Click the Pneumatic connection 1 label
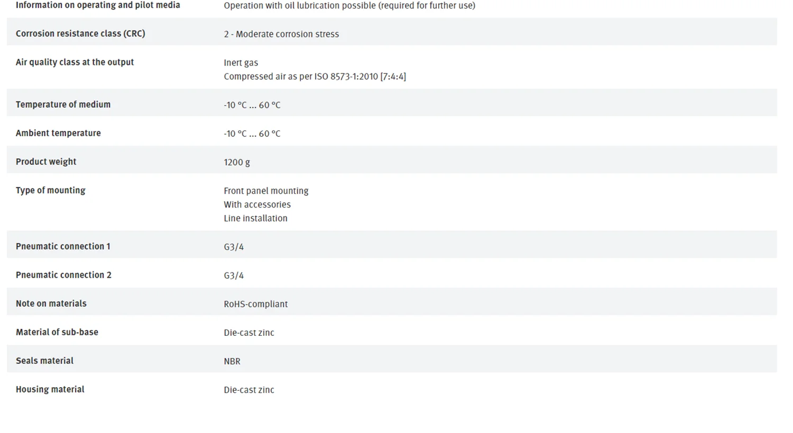The image size is (793, 433). (x=63, y=246)
